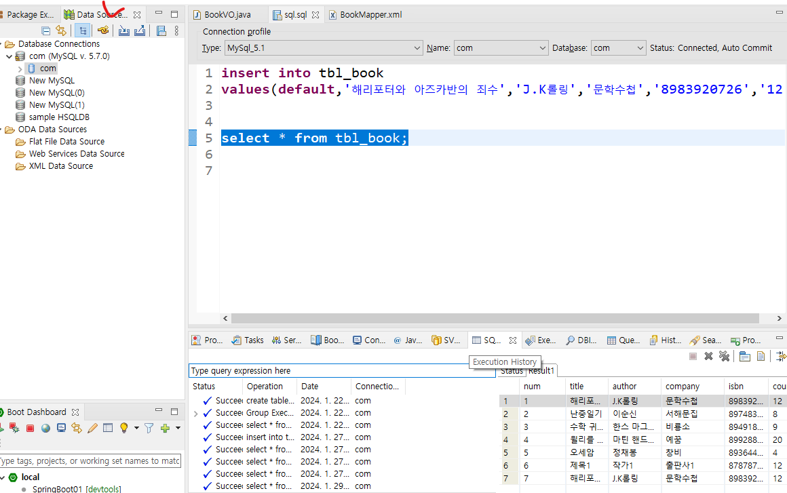Click Collapse All in Data Source Explorer

[46, 31]
